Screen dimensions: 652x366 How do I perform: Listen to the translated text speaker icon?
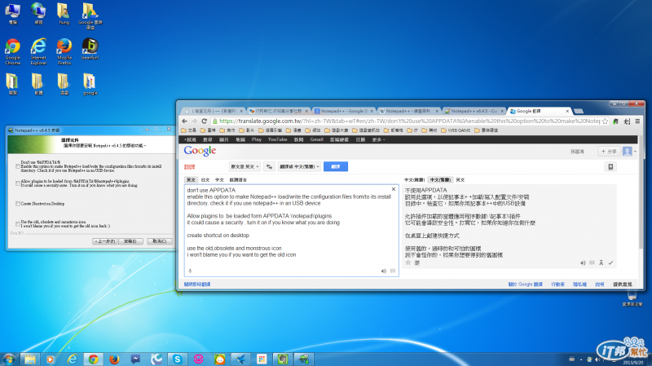pyautogui.click(x=583, y=262)
